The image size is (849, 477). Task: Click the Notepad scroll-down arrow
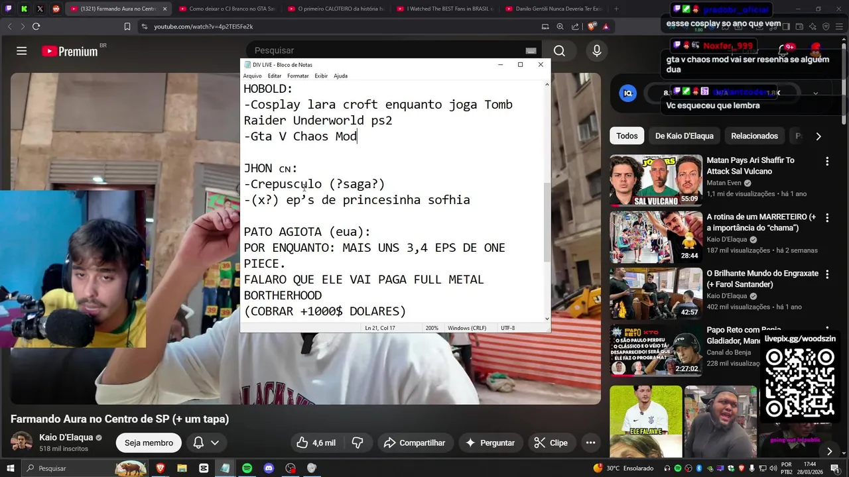pos(547,319)
